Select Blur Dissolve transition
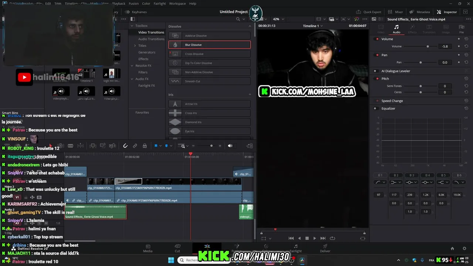Image resolution: width=473 pixels, height=266 pixels. point(210,45)
